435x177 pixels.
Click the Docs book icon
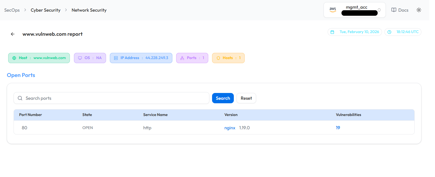pos(394,10)
